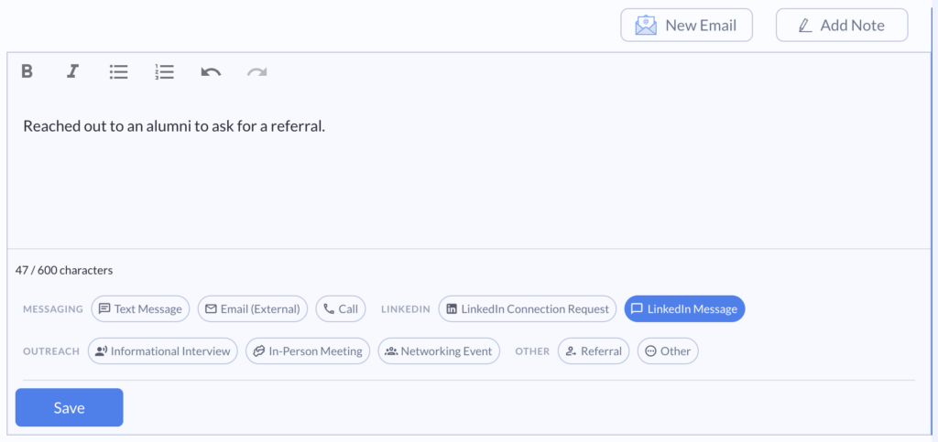Click the '47 / 600 characters' counter
This screenshot has height=442, width=938.
64,270
